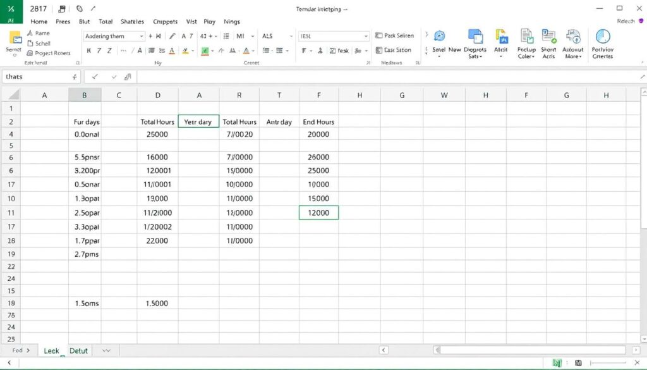Open the Total ribbon tab
The width and height of the screenshot is (647, 370).
106,22
